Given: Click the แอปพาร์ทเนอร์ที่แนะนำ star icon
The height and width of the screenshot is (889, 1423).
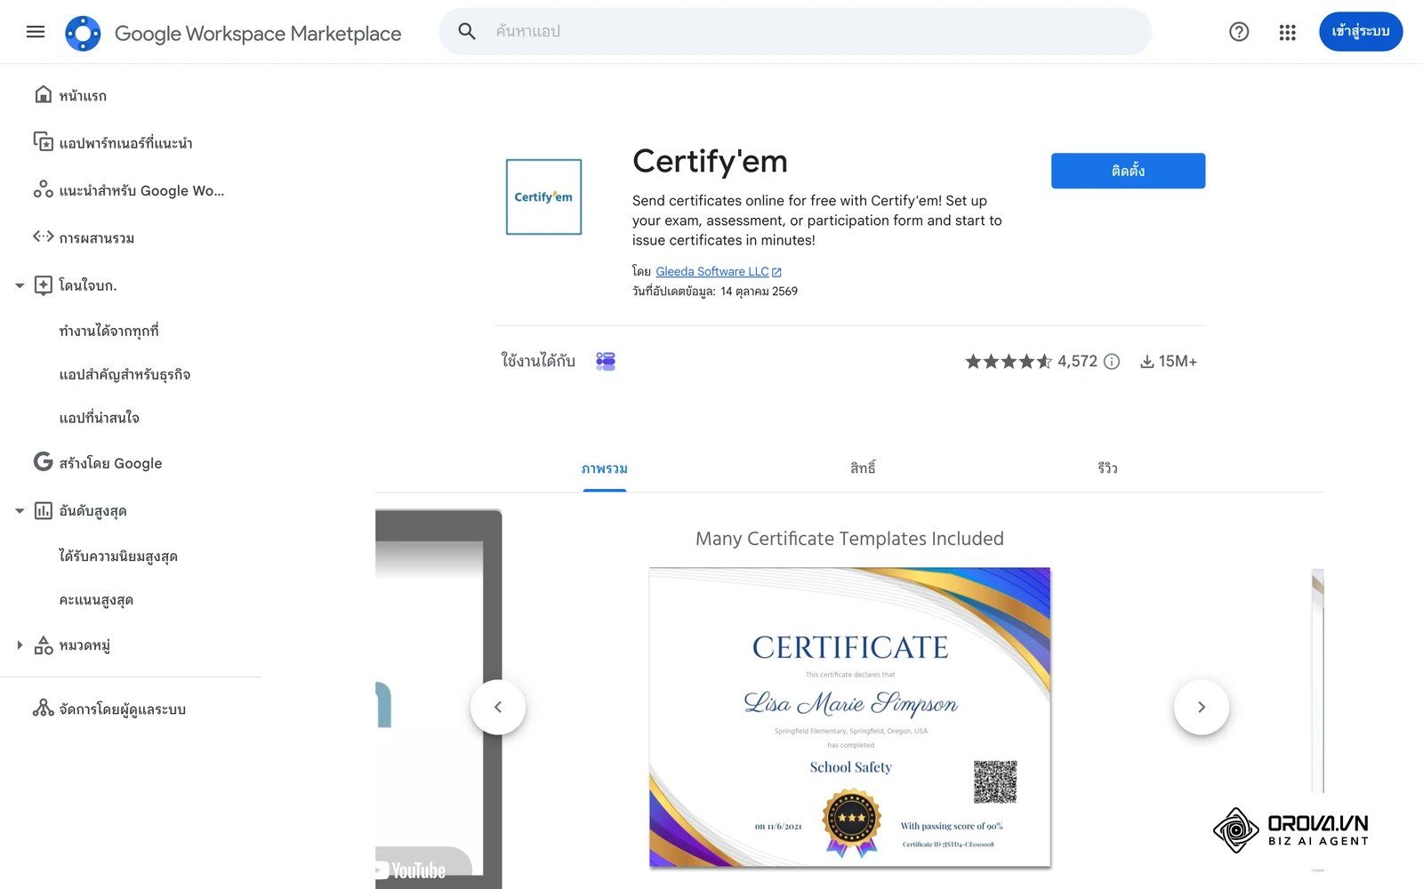Looking at the screenshot, I should (x=43, y=141).
